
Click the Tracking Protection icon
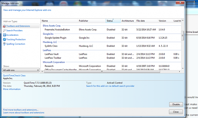pyautogui.click(x=4, y=39)
